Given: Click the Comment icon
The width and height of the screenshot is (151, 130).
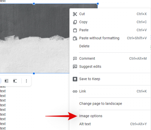Looking at the screenshot, I should [75, 59].
